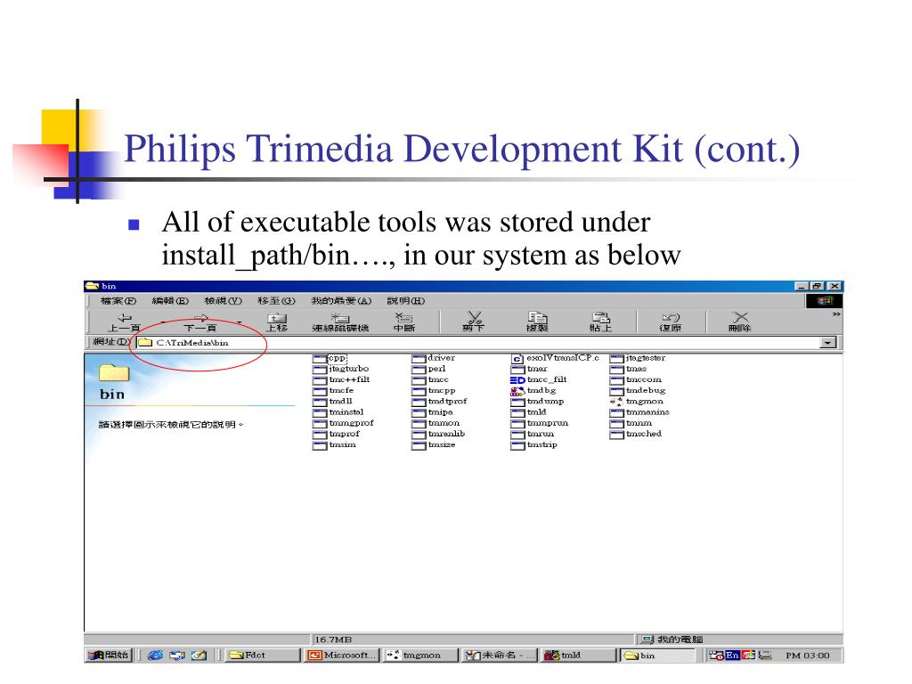The height and width of the screenshot is (684, 912).
Task: Open the 檢視(V) View menu
Action: point(223,301)
